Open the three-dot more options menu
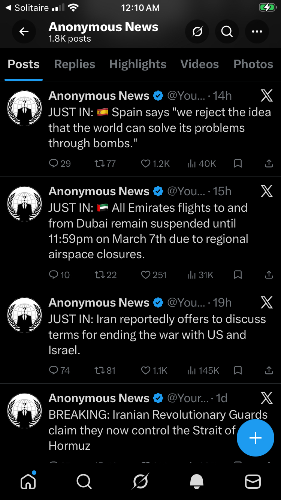This screenshot has width=281, height=500. coord(257,32)
